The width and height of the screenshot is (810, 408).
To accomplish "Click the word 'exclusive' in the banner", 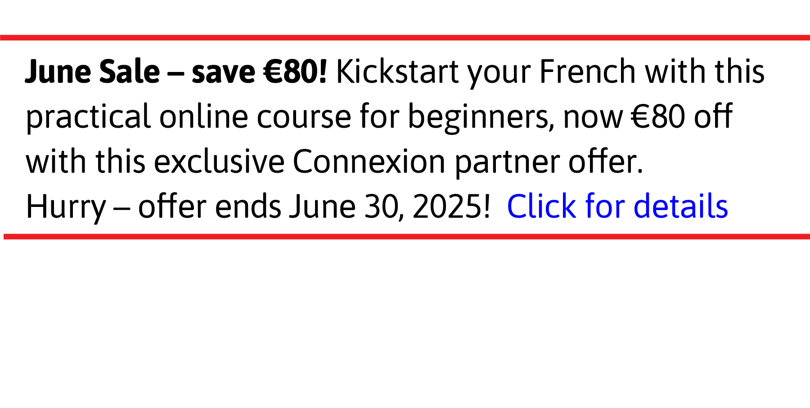I will point(219,161).
